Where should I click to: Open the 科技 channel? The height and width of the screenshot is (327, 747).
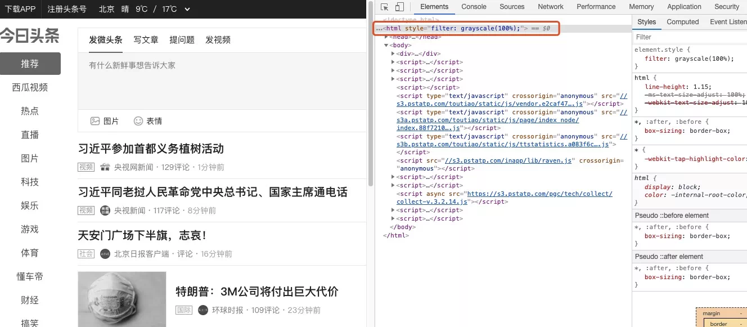[x=30, y=182]
